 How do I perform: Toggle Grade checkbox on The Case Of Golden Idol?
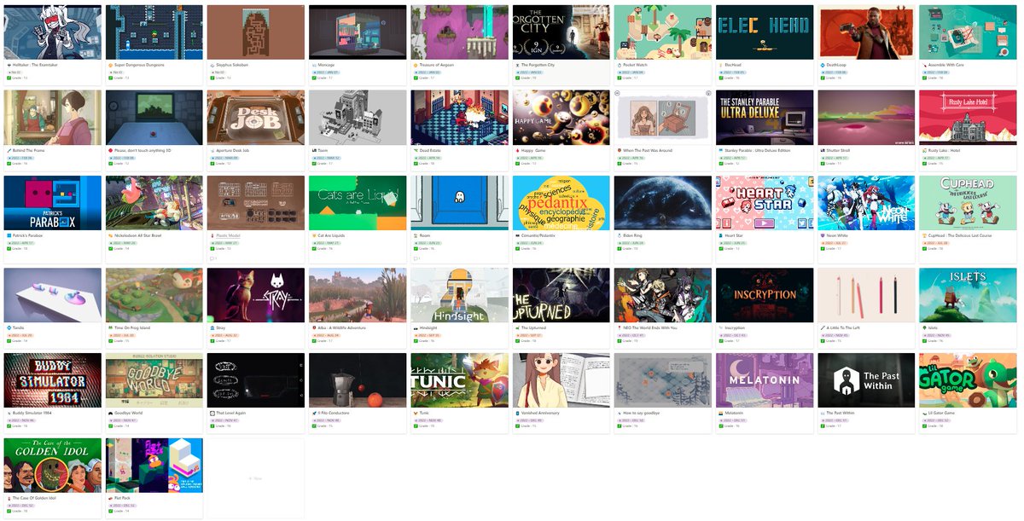(x=9, y=511)
